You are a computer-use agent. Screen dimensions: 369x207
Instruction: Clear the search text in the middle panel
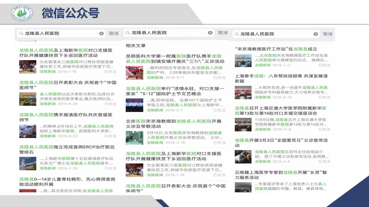210,33
